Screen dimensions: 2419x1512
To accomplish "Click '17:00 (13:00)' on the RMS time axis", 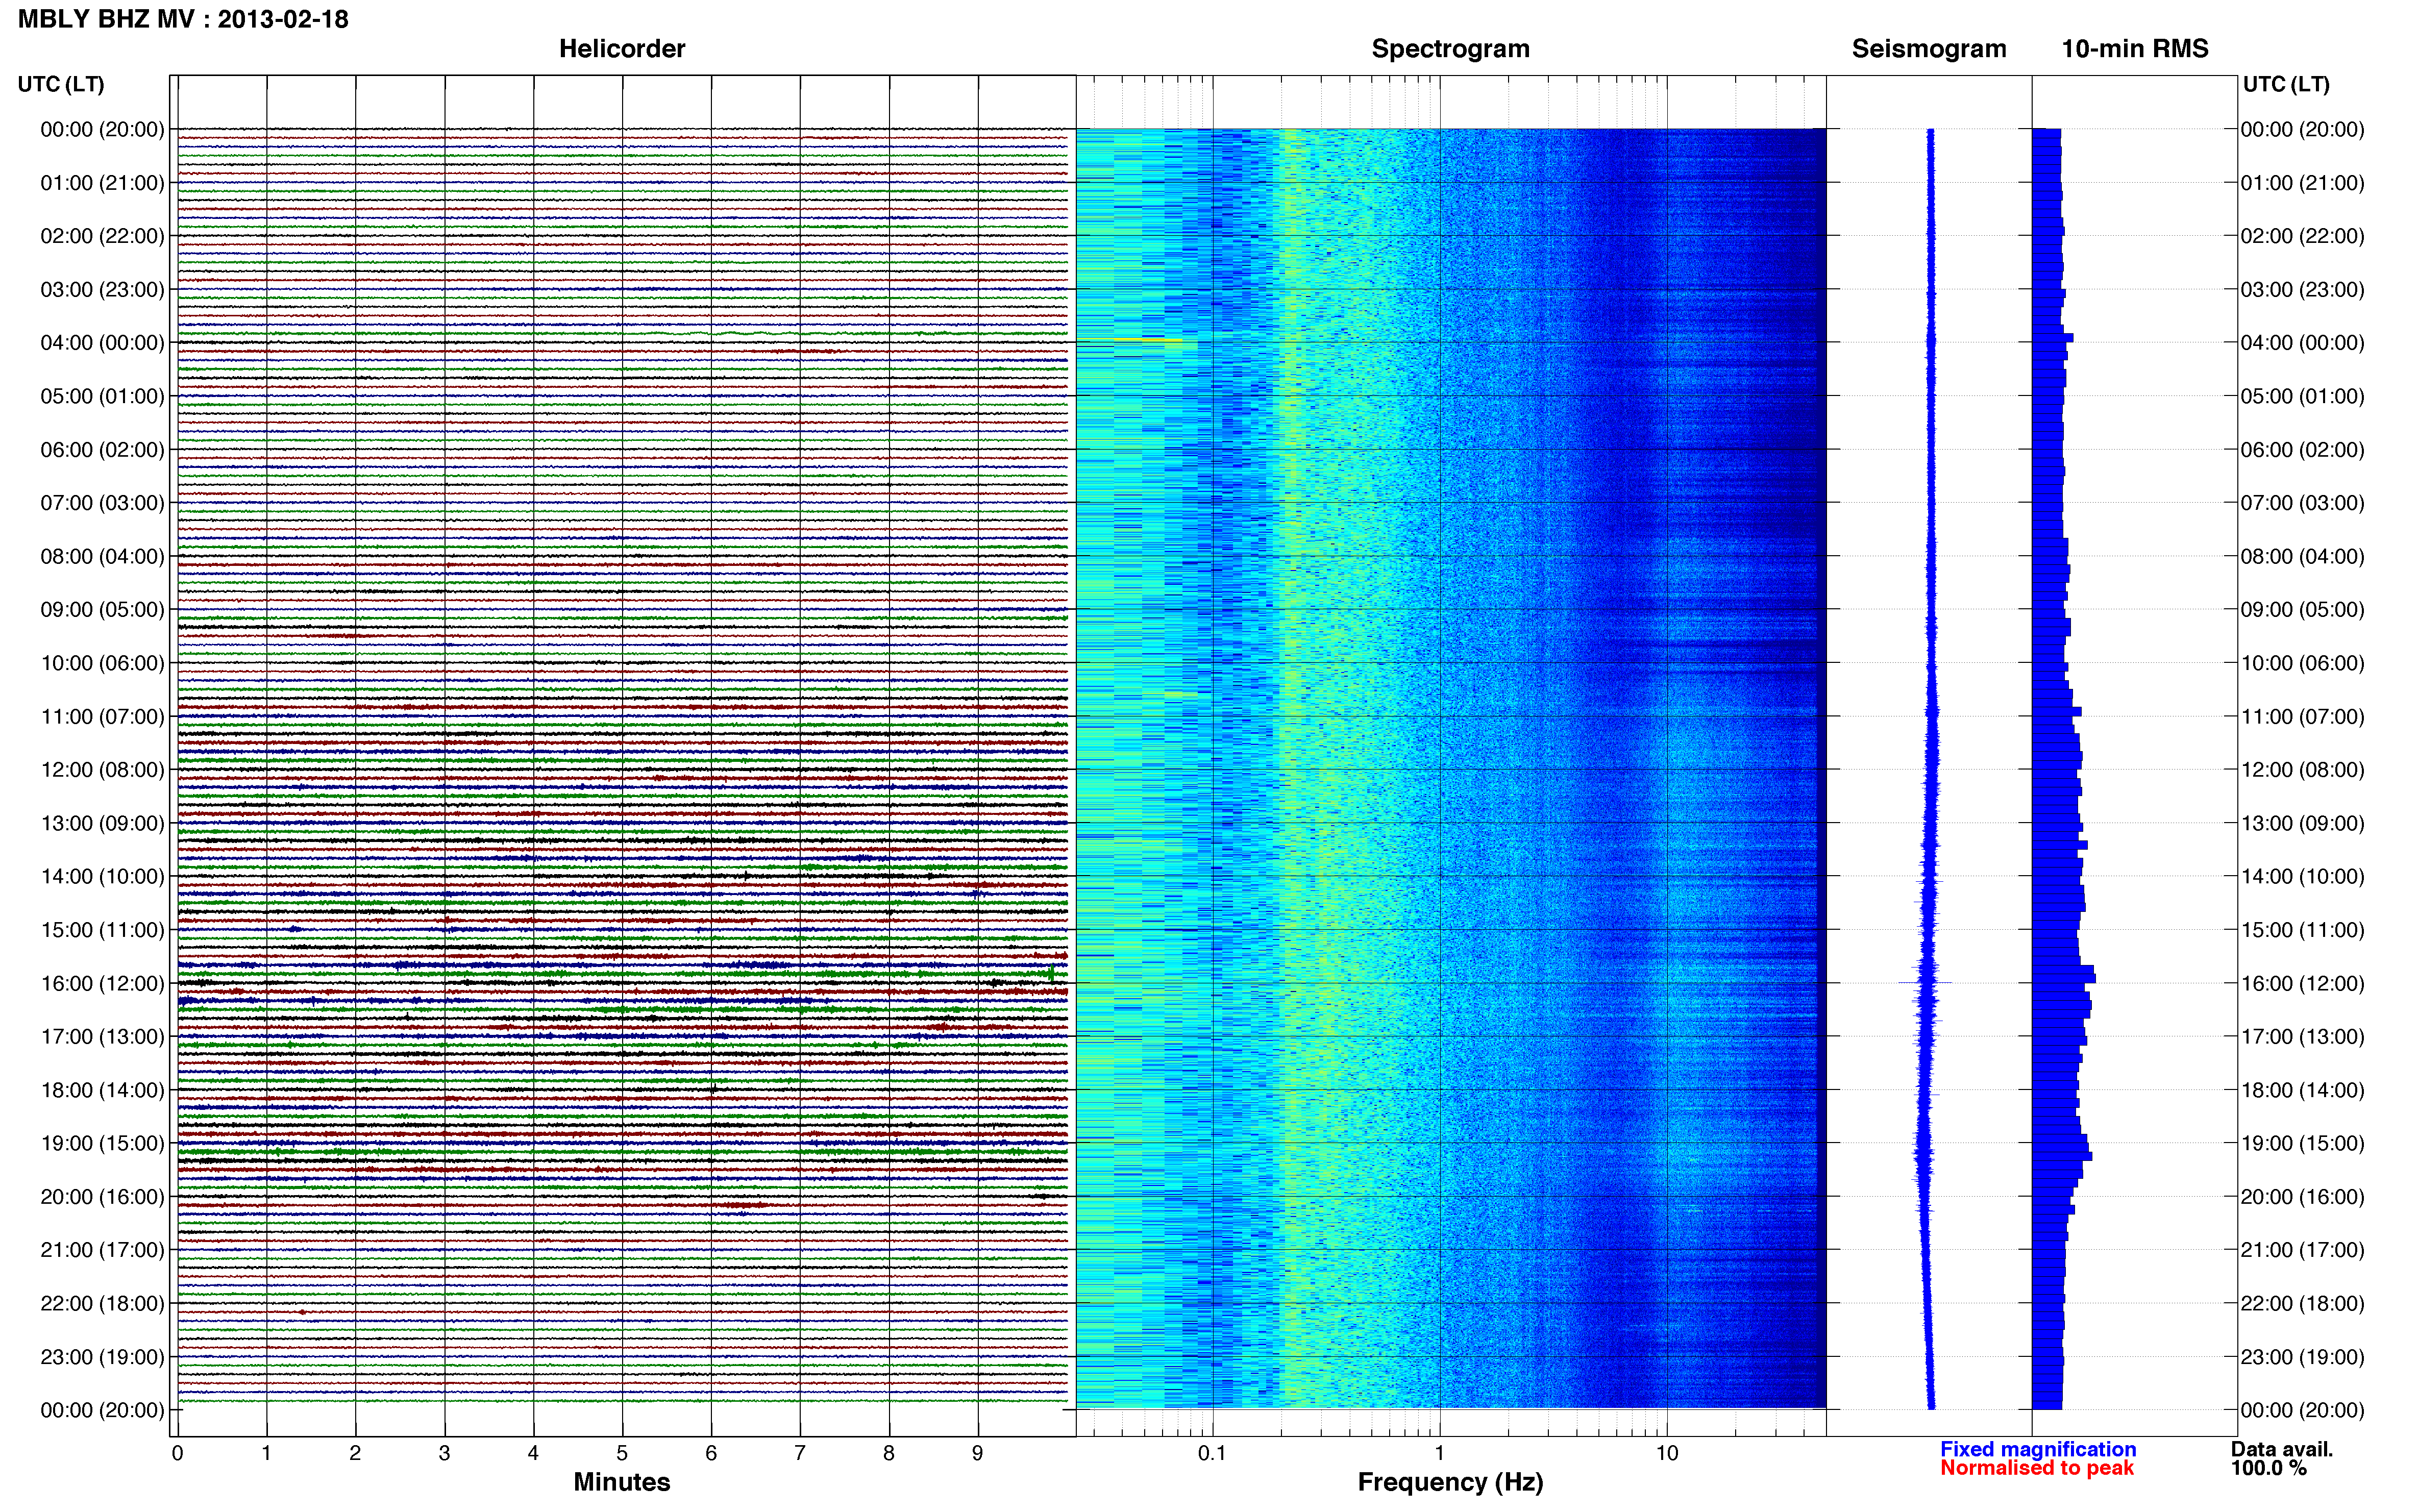I will 2303,1037.
